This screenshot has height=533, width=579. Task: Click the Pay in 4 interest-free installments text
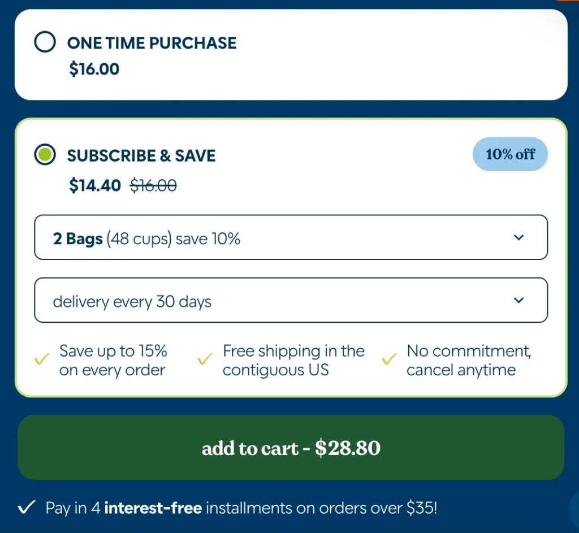tap(240, 508)
